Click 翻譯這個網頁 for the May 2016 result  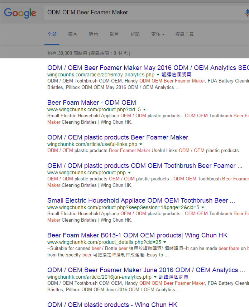[176, 75]
